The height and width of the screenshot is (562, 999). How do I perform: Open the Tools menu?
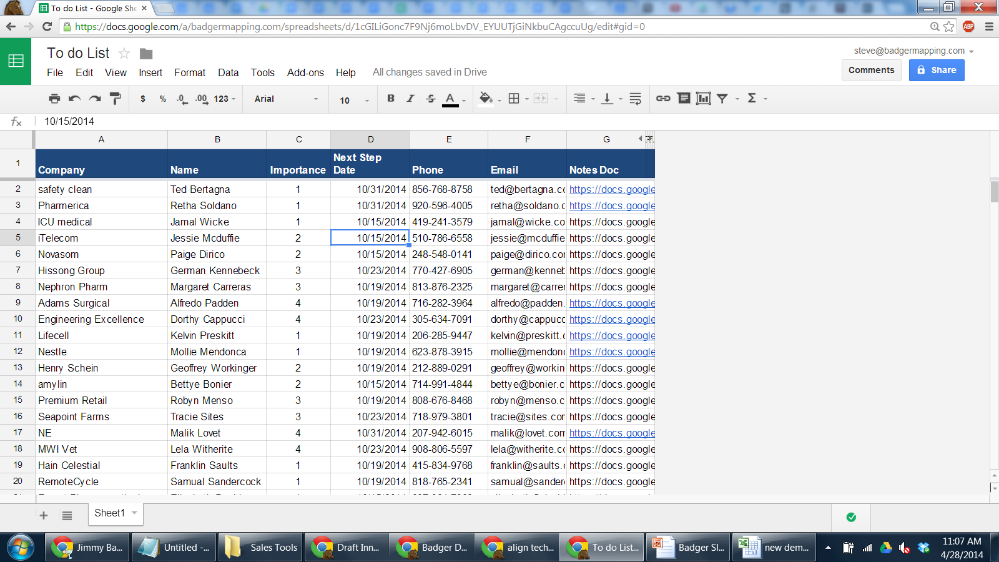[x=263, y=72]
